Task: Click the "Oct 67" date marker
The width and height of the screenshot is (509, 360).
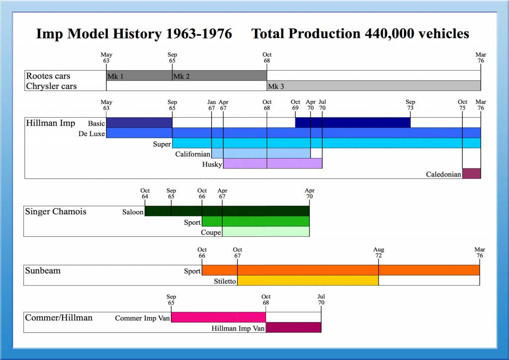Action: pos(237,253)
